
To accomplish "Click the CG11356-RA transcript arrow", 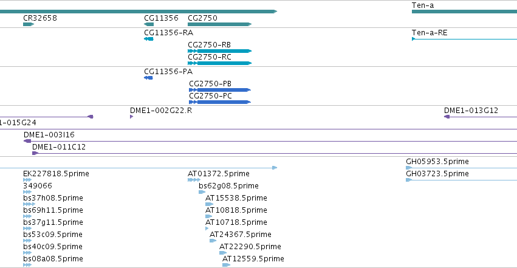I will pos(149,39).
